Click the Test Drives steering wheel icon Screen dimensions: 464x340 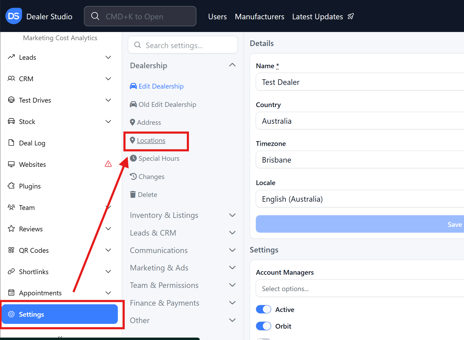11,100
